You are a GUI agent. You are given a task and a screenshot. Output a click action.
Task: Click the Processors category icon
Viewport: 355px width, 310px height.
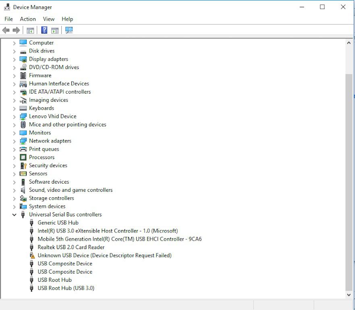point(23,157)
